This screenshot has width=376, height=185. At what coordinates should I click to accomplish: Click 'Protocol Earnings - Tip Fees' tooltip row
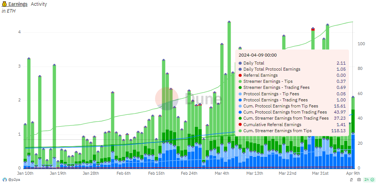pos(292,94)
